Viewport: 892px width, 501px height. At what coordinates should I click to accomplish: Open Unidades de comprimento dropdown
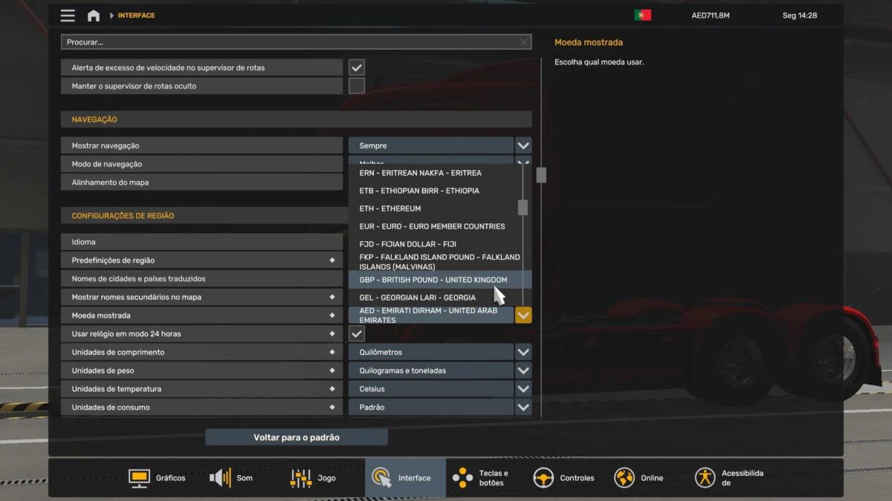(x=523, y=352)
